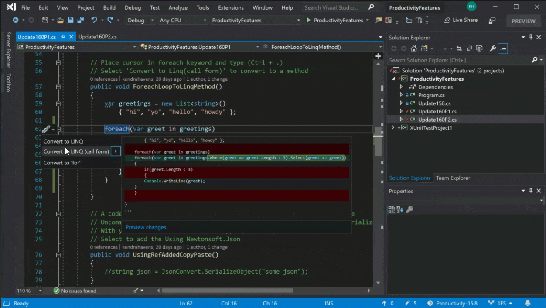Image resolution: width=546 pixels, height=308 pixels.
Task: Click the Solution Explorer Home icon
Action: (x=414, y=48)
